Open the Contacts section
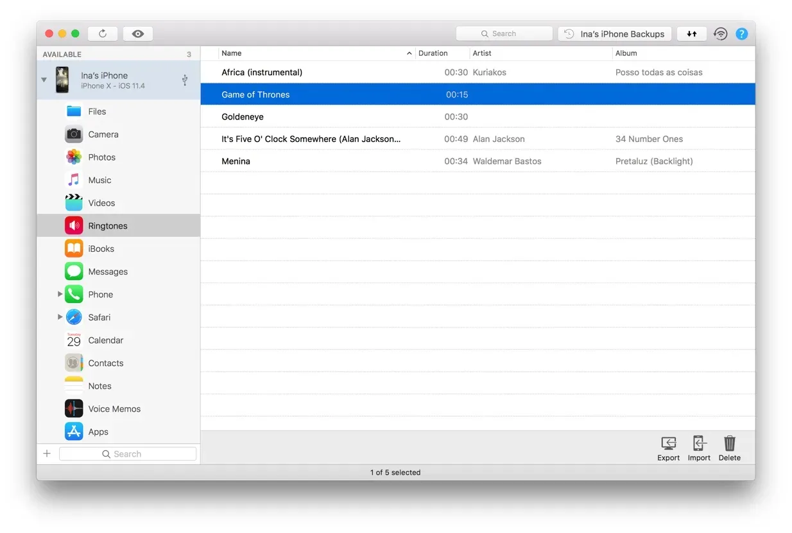This screenshot has width=792, height=533. coord(105,363)
